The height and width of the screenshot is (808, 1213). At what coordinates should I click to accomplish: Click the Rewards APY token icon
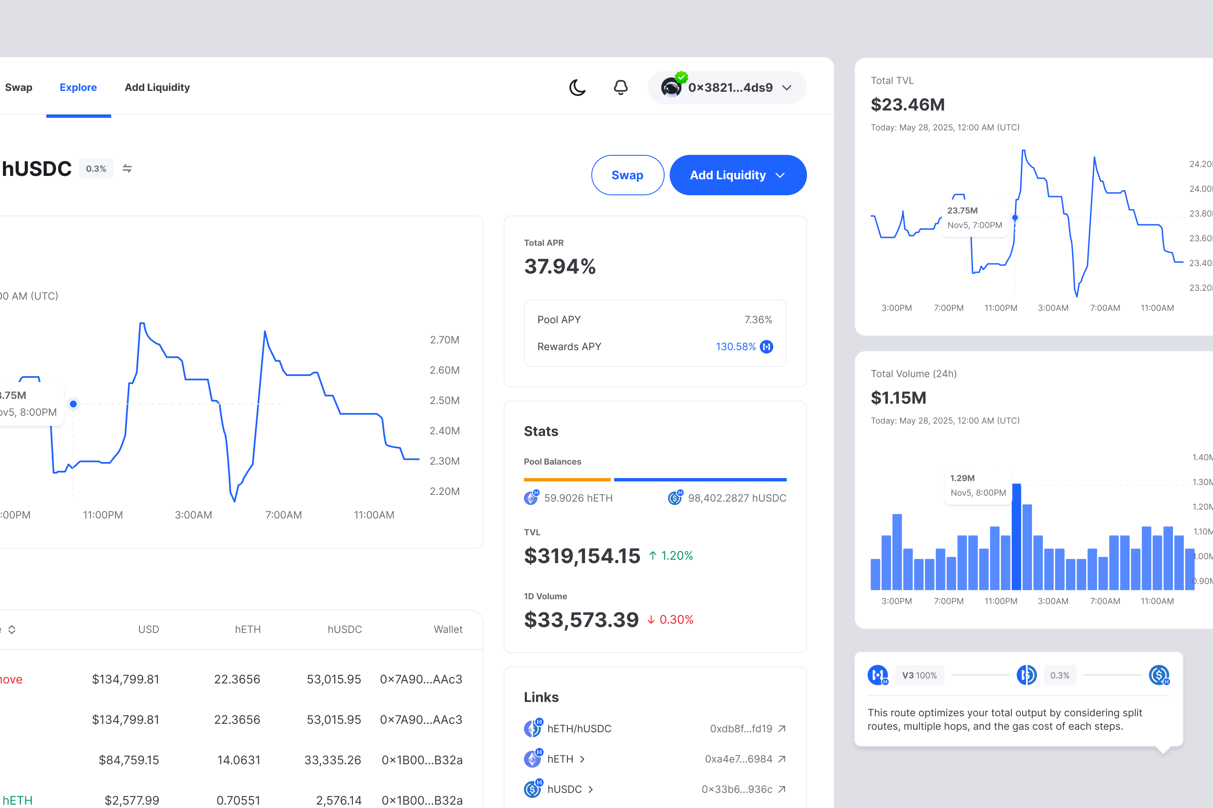[767, 347]
